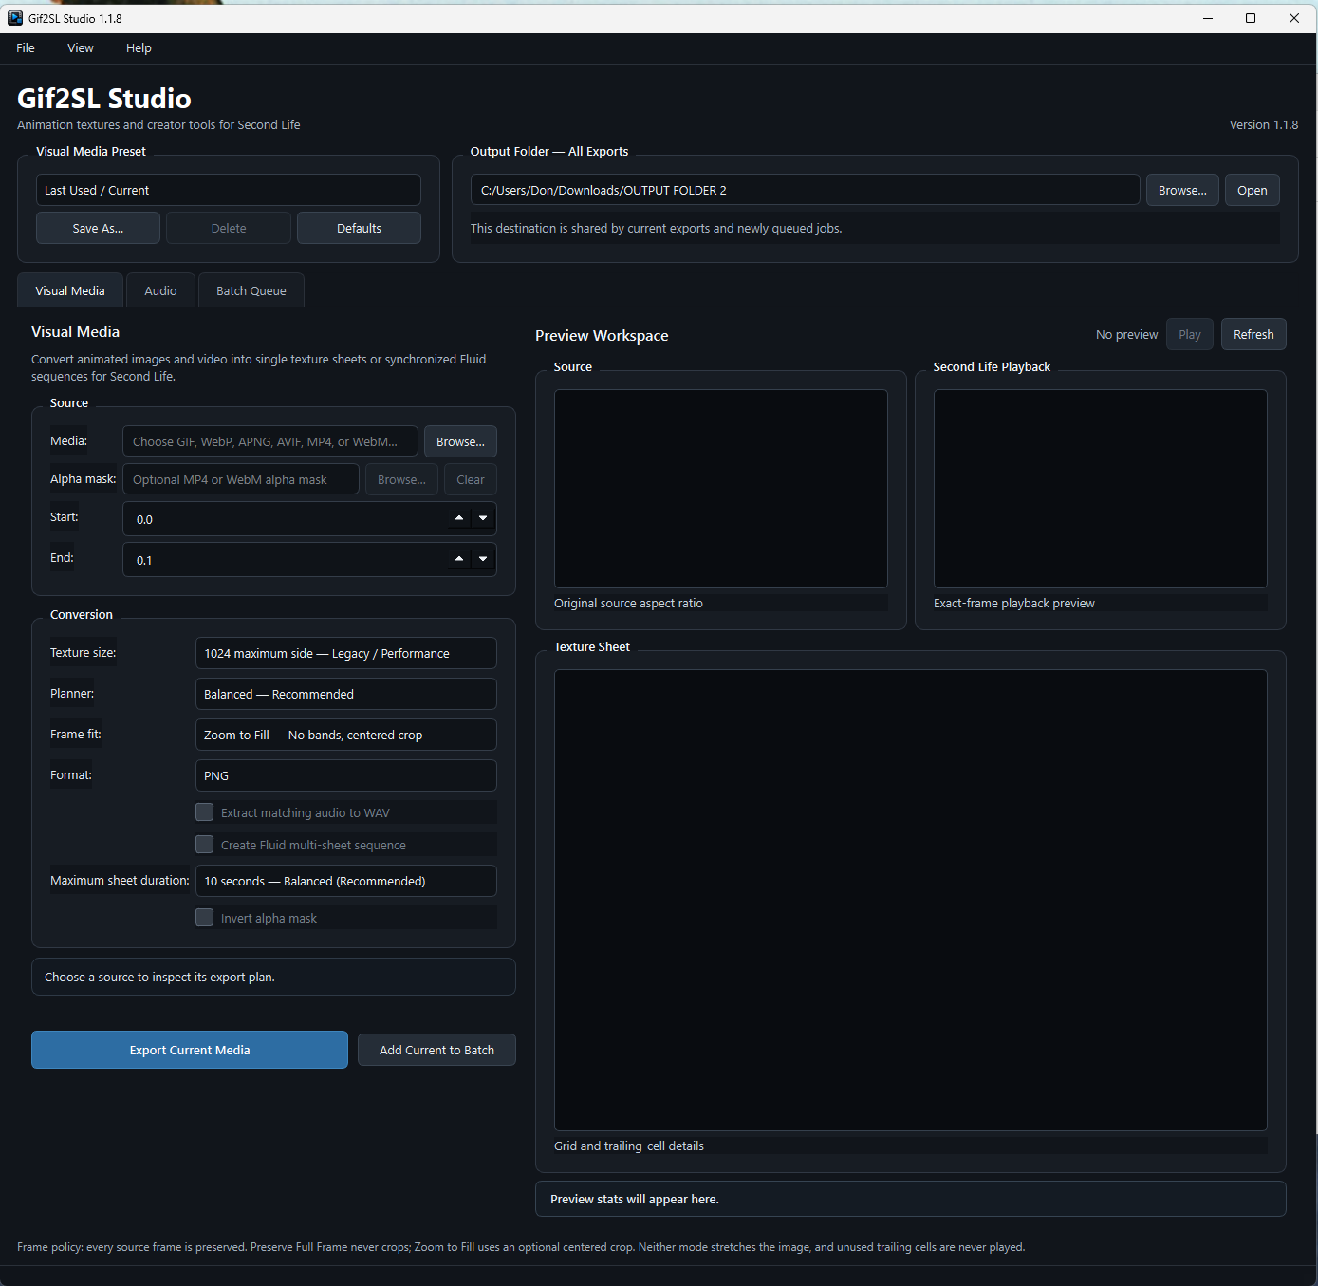Increase the End value with the up arrow
This screenshot has height=1286, width=1318.
click(x=459, y=559)
